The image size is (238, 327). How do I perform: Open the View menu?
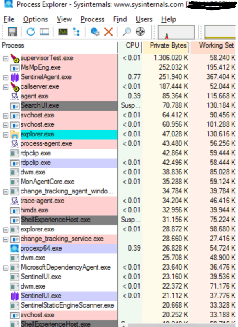coord(64,19)
